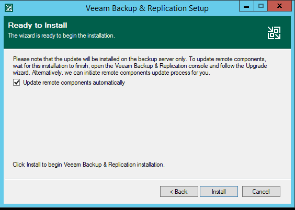Image resolution: width=295 pixels, height=210 pixels.
Task: Click the checkmark tick inside the checkbox
Action: click(x=16, y=82)
